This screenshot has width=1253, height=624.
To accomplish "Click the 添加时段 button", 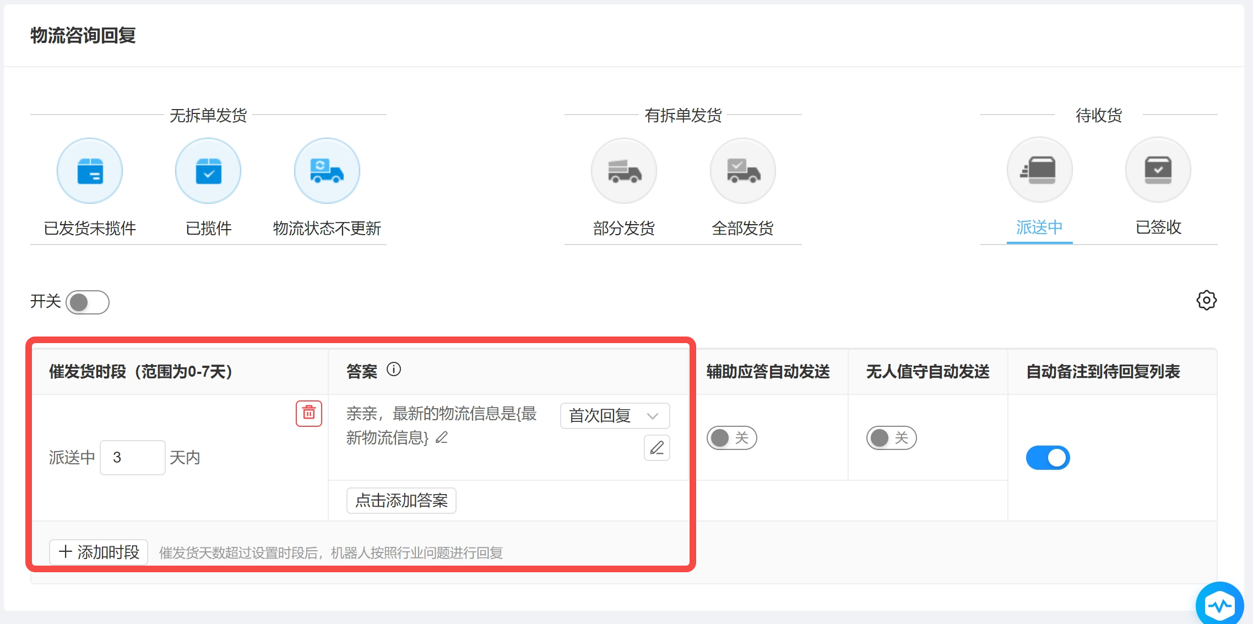I will [99, 552].
